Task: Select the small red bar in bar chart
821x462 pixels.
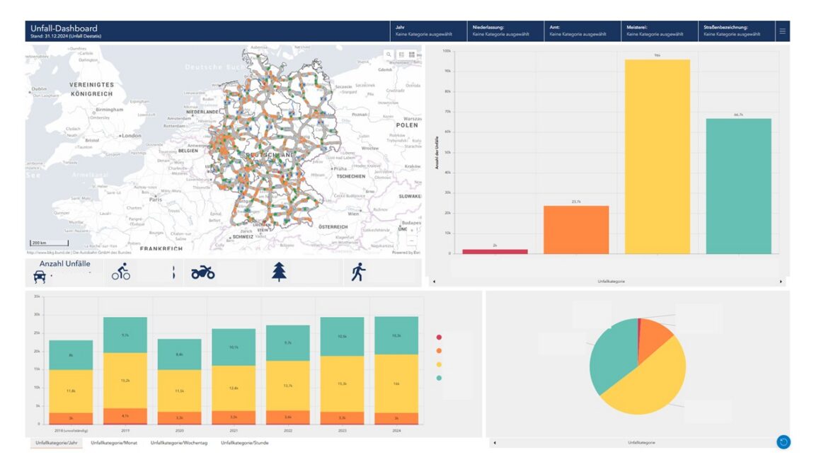Action: (x=495, y=252)
